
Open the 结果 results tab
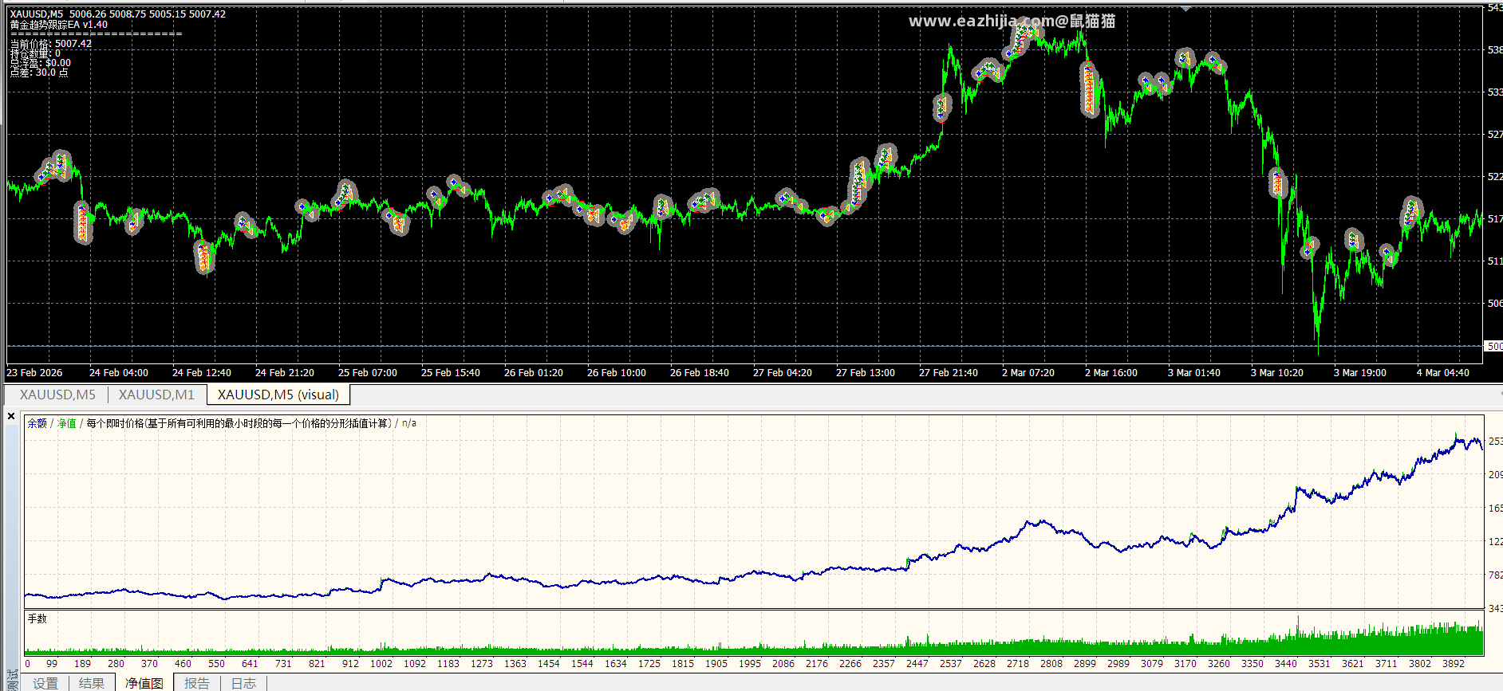pyautogui.click(x=92, y=683)
